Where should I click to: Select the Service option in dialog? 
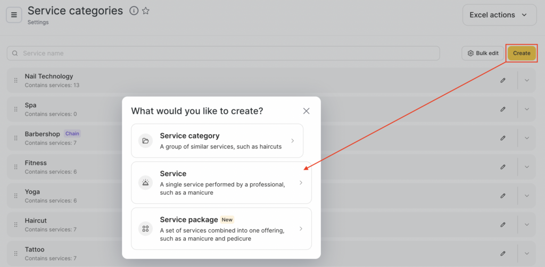tap(221, 183)
